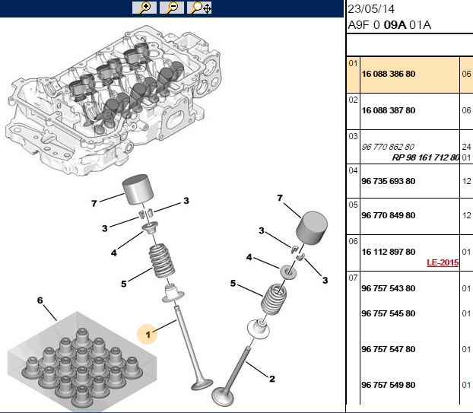Select part number 96 757 543 80
The width and height of the screenshot is (473, 413).
(389, 288)
